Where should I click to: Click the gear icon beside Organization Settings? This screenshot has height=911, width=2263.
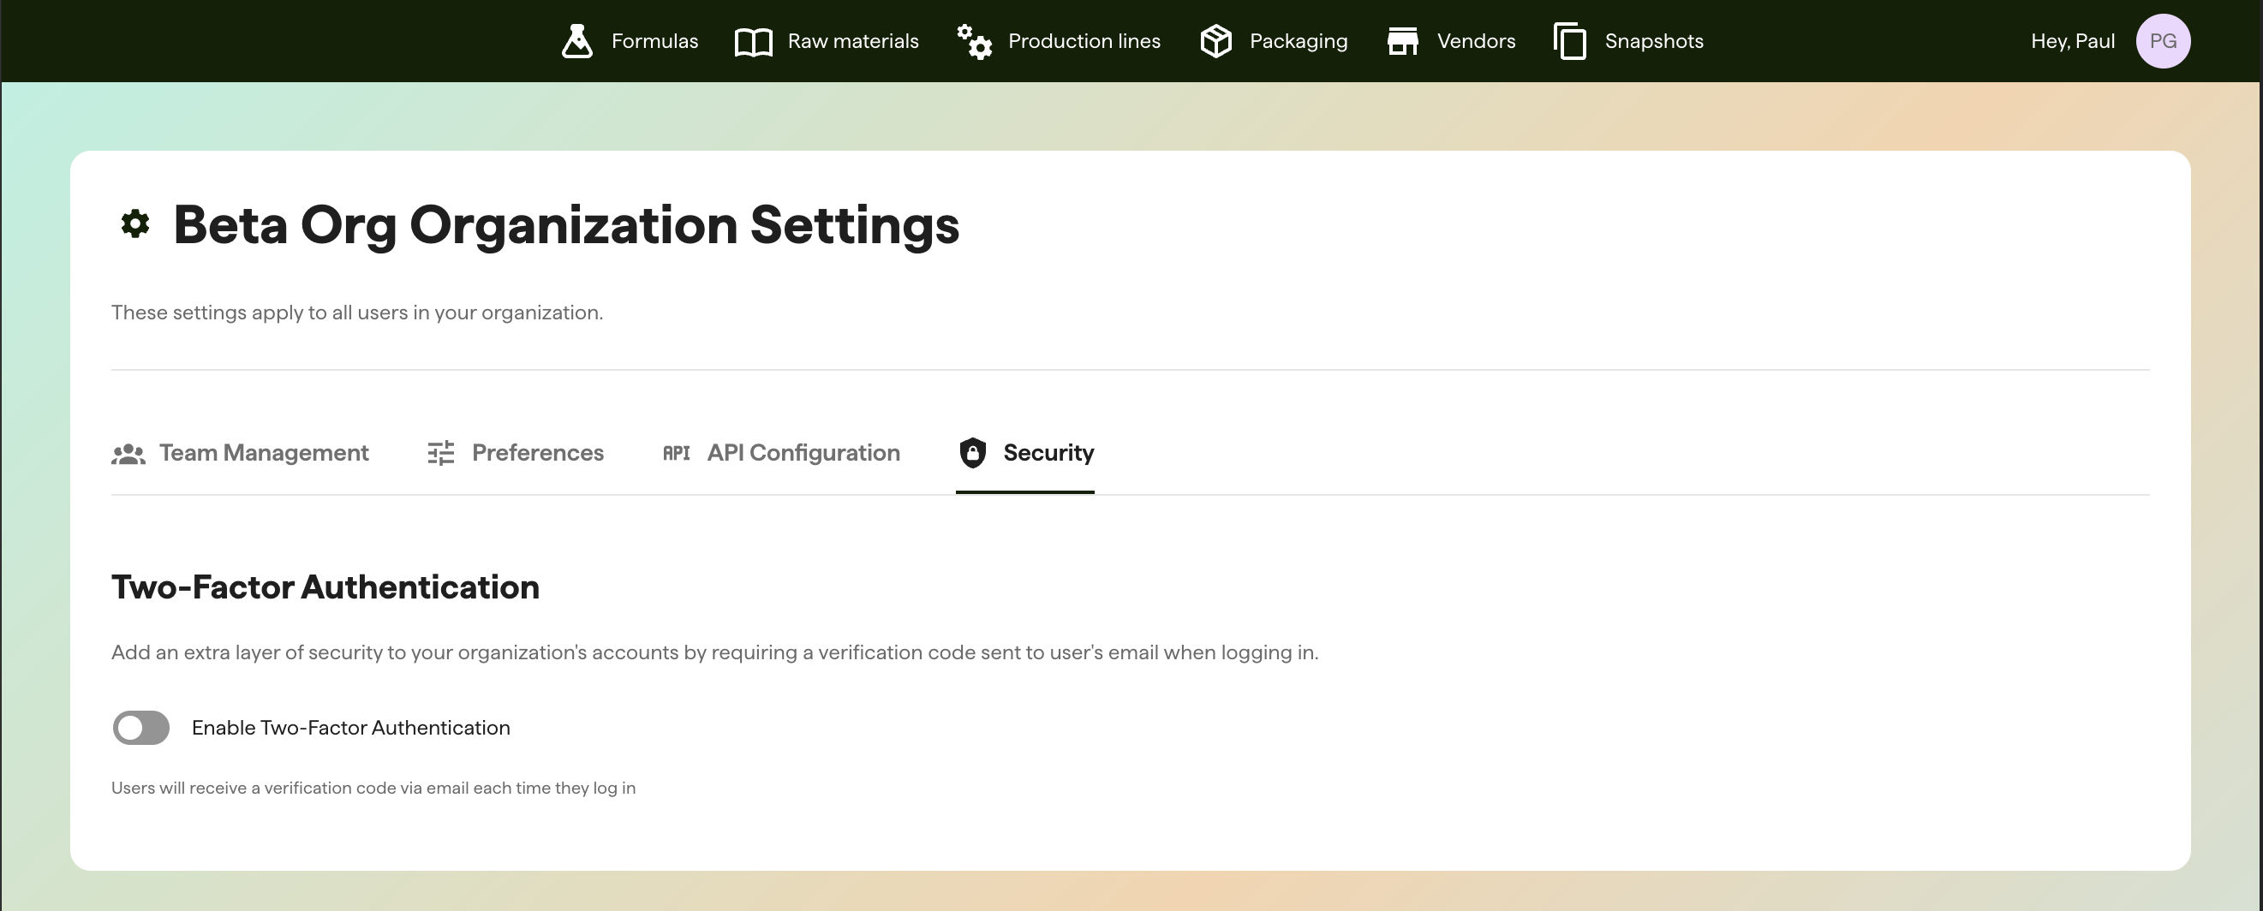pyautogui.click(x=134, y=225)
